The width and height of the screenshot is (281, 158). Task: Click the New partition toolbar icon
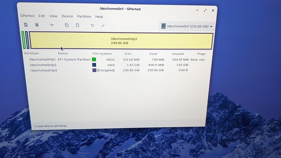(26, 25)
